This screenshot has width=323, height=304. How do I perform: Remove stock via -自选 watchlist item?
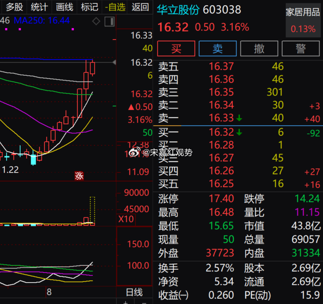[x=115, y=7]
